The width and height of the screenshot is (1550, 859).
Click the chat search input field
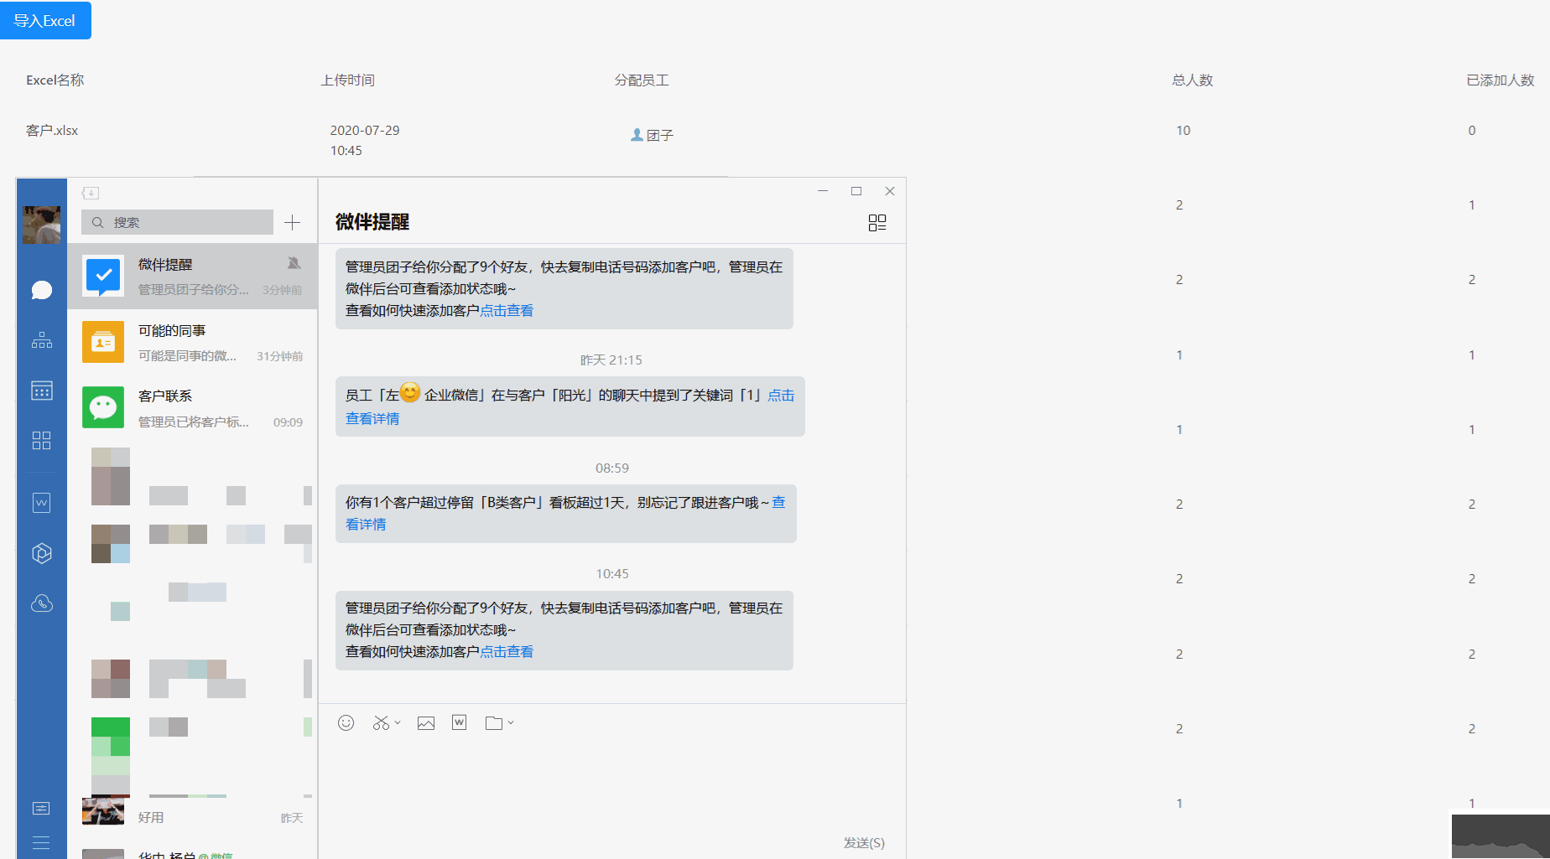(177, 222)
